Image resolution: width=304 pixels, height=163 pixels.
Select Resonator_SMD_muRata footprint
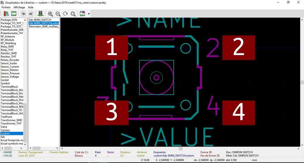pos(44,27)
